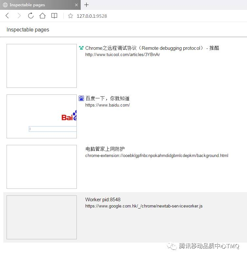Open the 电脑管家上网防护 thumbnail
This screenshot has height=257, width=247.
(x=42, y=167)
